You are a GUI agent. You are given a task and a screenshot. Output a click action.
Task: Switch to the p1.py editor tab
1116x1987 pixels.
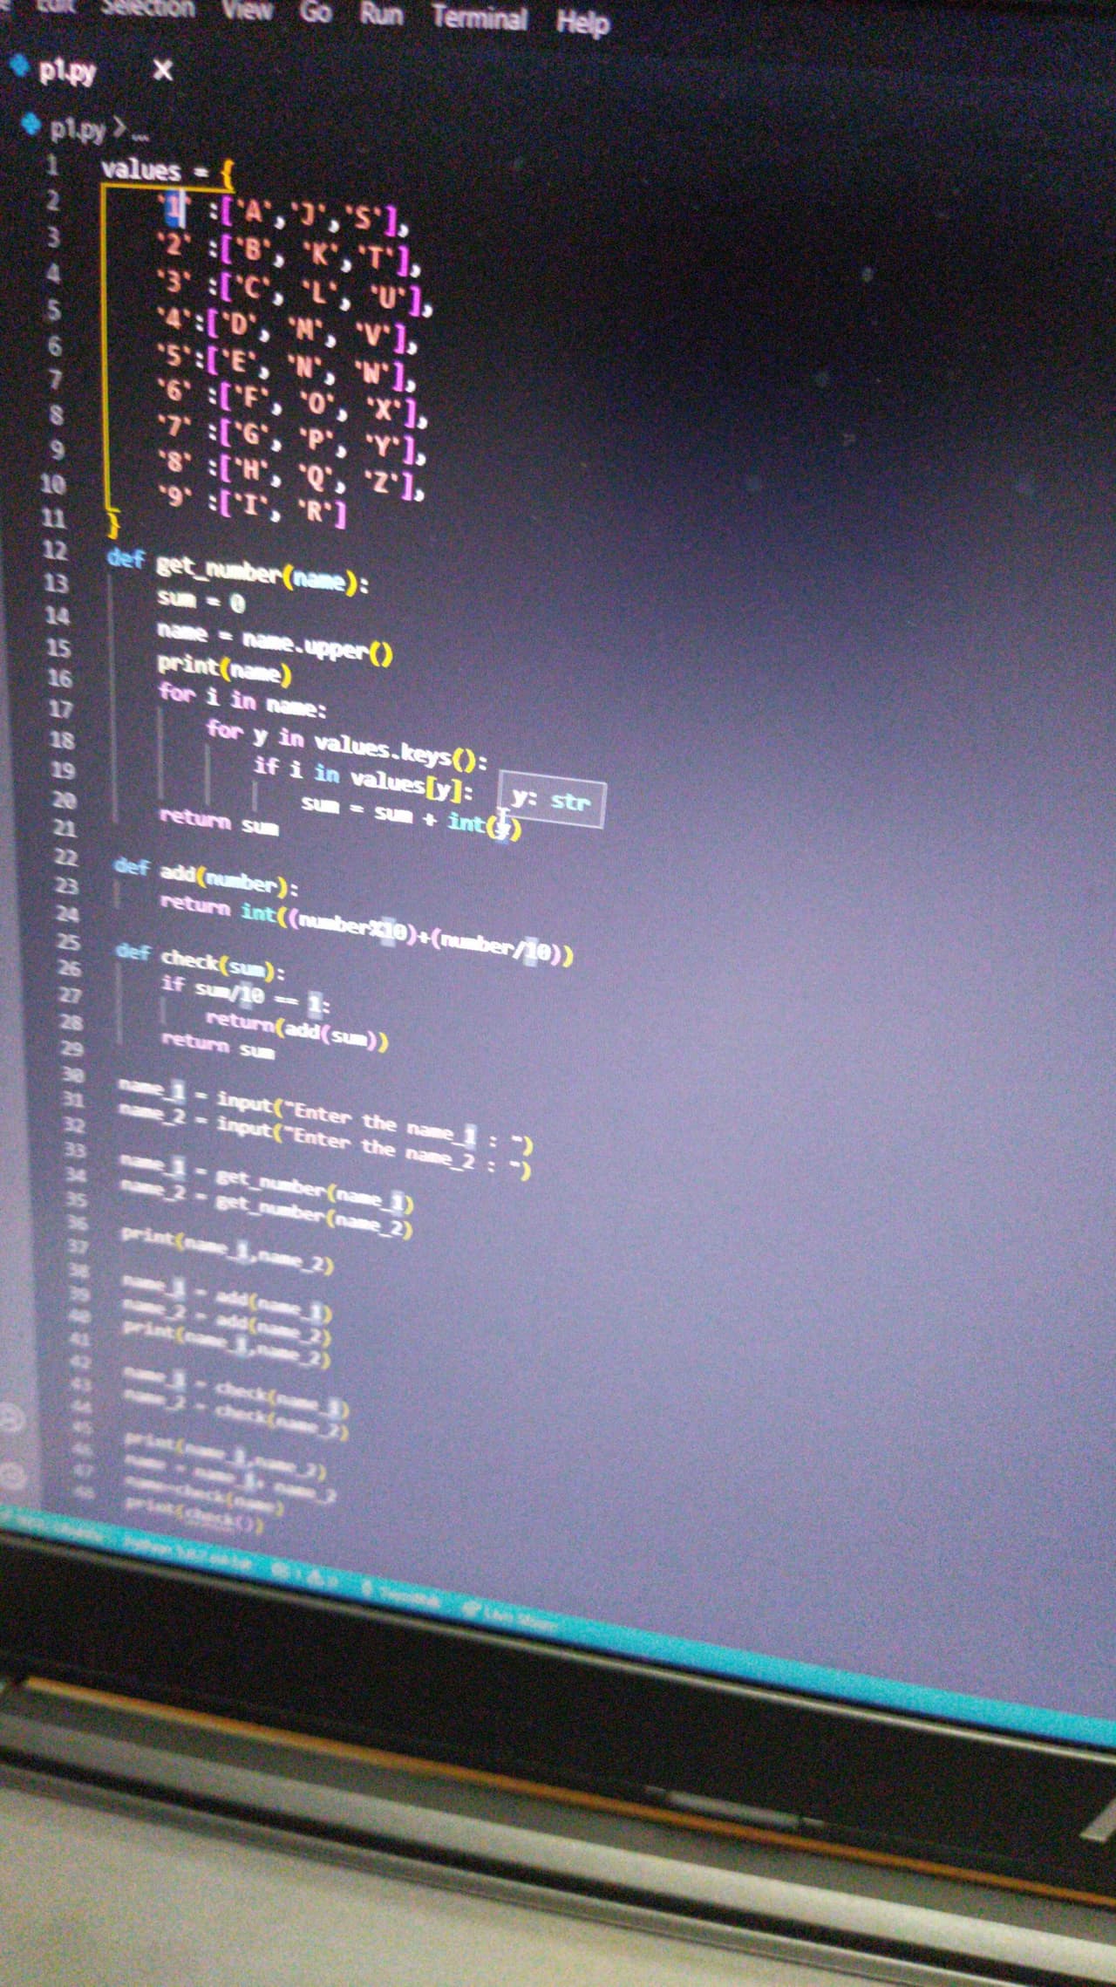[x=67, y=71]
